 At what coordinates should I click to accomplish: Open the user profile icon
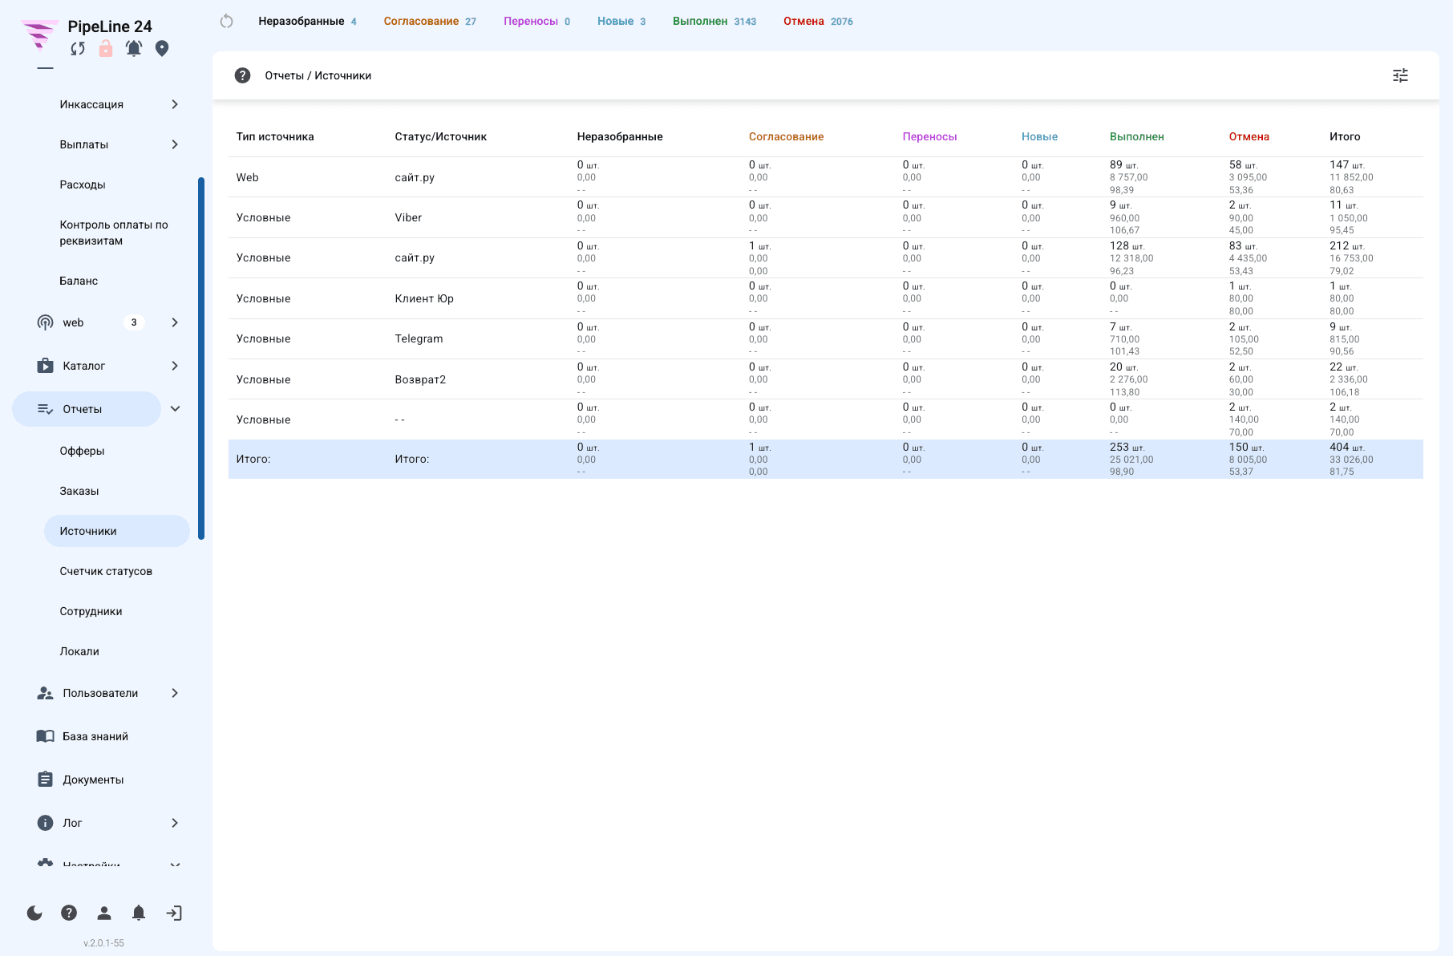(104, 913)
